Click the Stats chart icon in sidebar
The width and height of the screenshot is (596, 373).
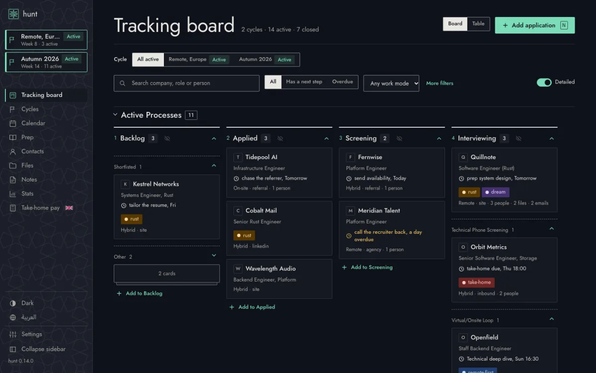12,193
